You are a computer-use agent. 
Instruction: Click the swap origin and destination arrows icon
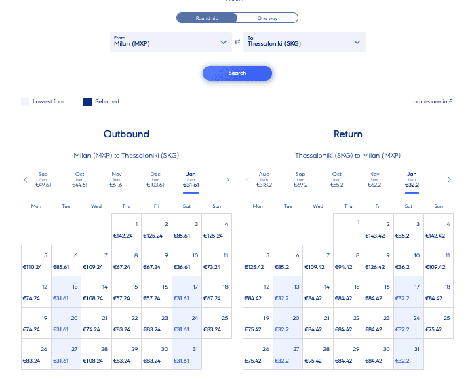(237, 42)
